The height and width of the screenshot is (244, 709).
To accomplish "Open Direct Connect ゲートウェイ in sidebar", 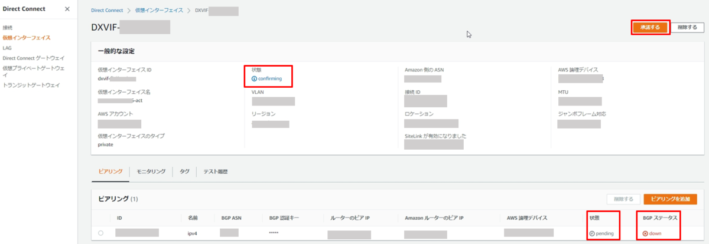I will point(34,58).
